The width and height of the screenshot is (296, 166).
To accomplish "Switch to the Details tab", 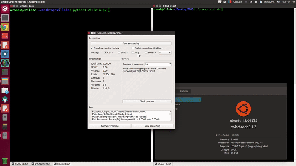I will point(184,91).
